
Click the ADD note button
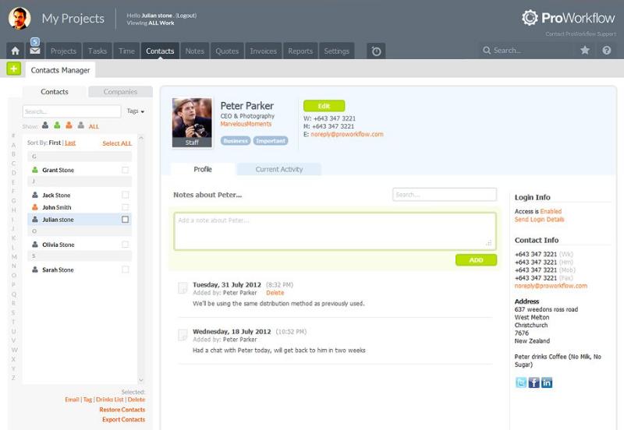coord(476,260)
